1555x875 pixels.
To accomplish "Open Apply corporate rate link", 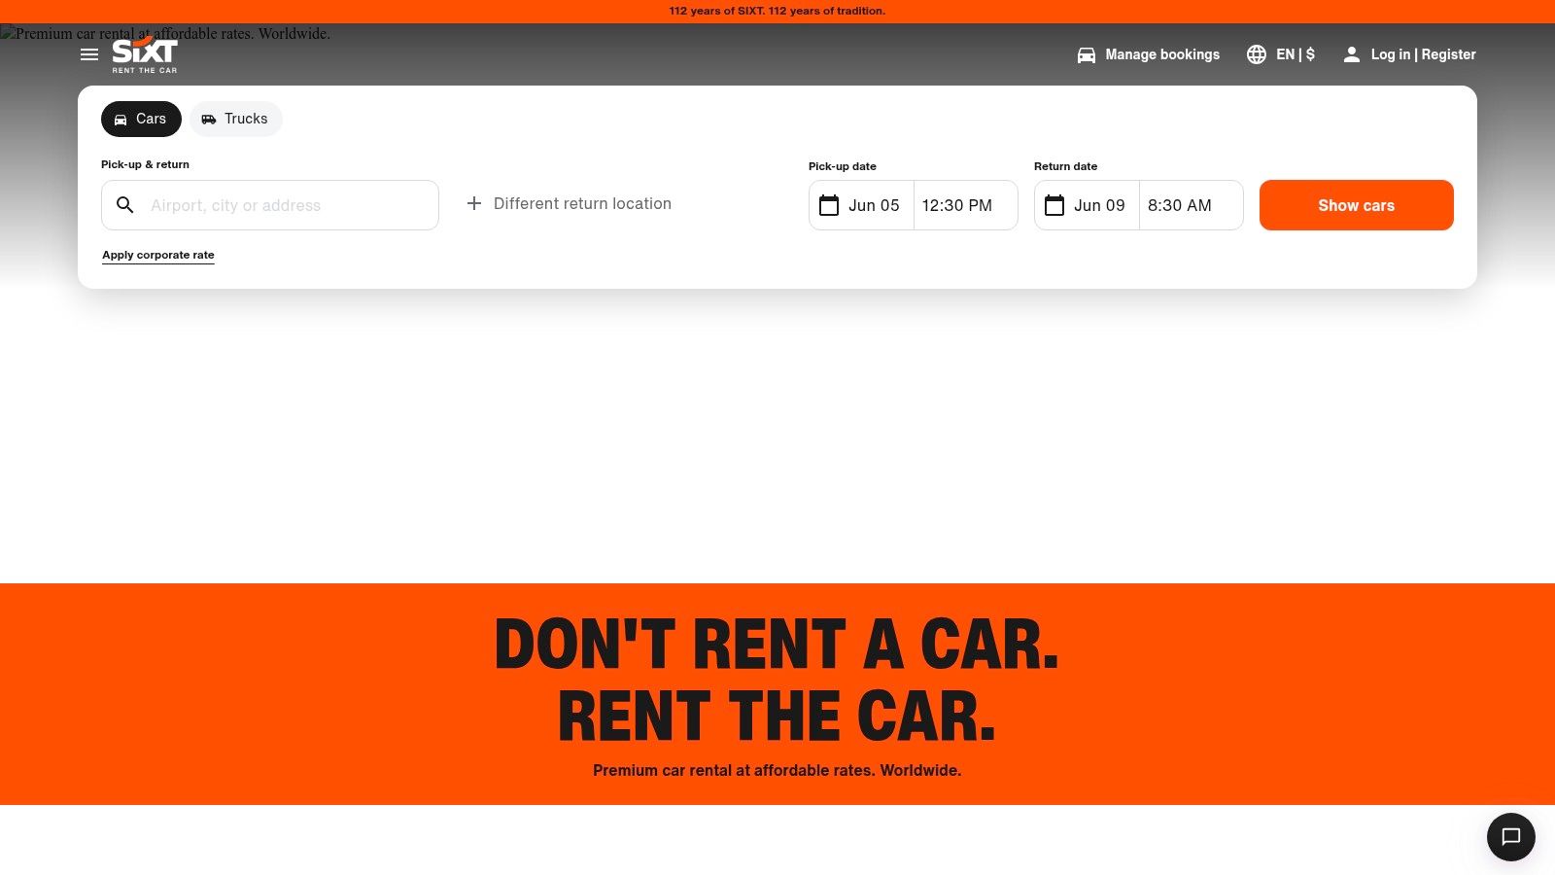I will (158, 255).
